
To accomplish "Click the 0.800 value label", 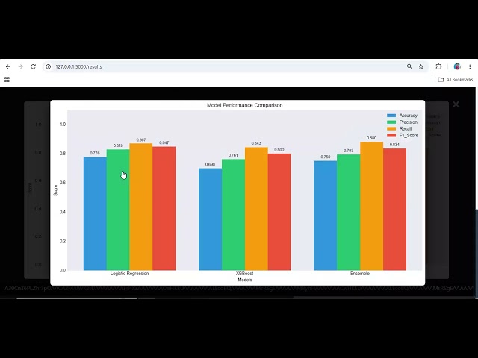I will pyautogui.click(x=279, y=150).
